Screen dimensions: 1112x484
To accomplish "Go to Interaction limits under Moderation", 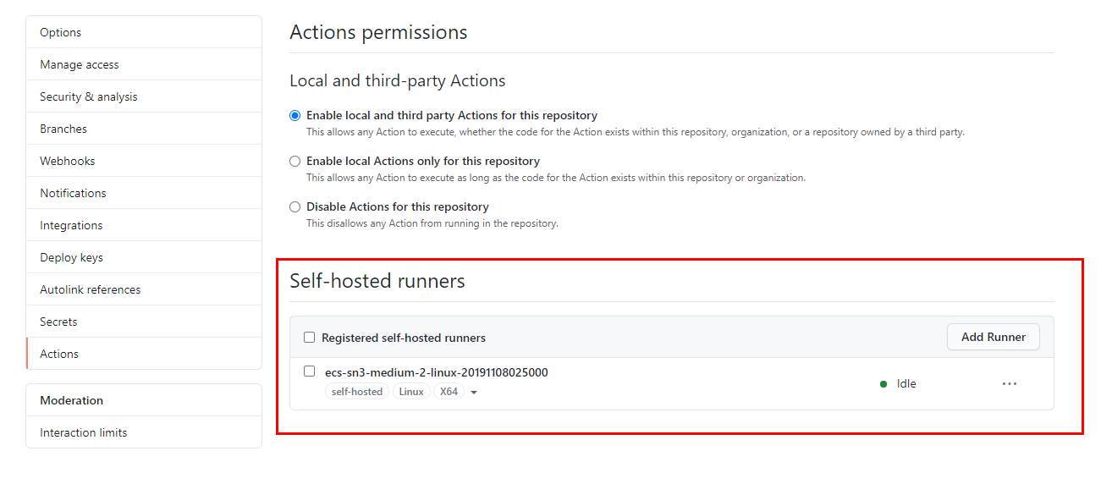I will click(x=84, y=432).
